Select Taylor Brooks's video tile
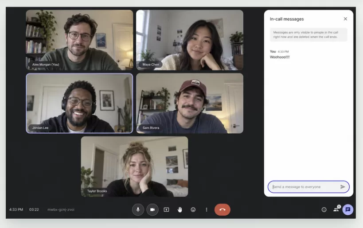The height and width of the screenshot is (228, 363). coord(134,166)
